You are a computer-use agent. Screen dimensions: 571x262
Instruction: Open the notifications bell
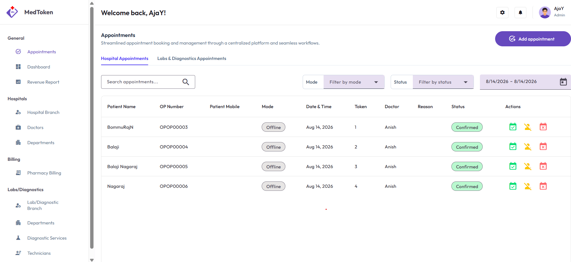pos(520,12)
